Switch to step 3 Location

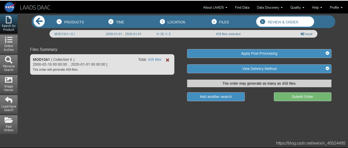173,22
